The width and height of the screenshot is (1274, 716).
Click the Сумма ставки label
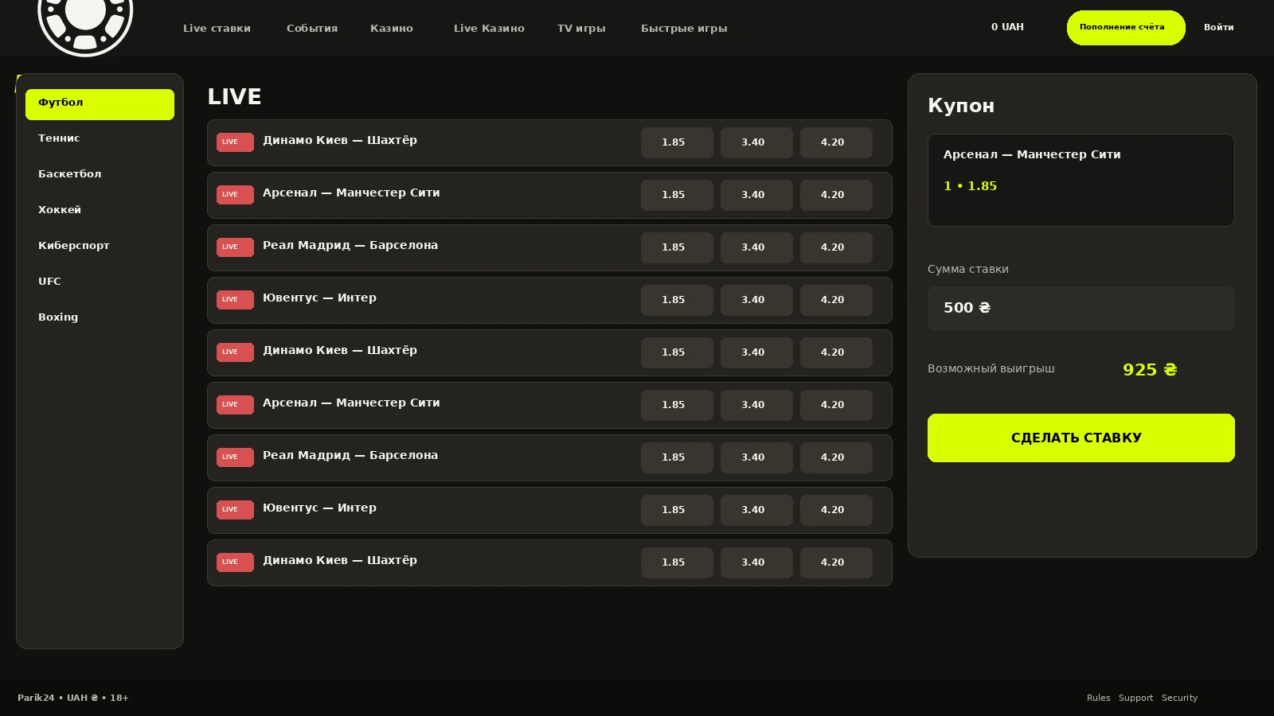[968, 269]
